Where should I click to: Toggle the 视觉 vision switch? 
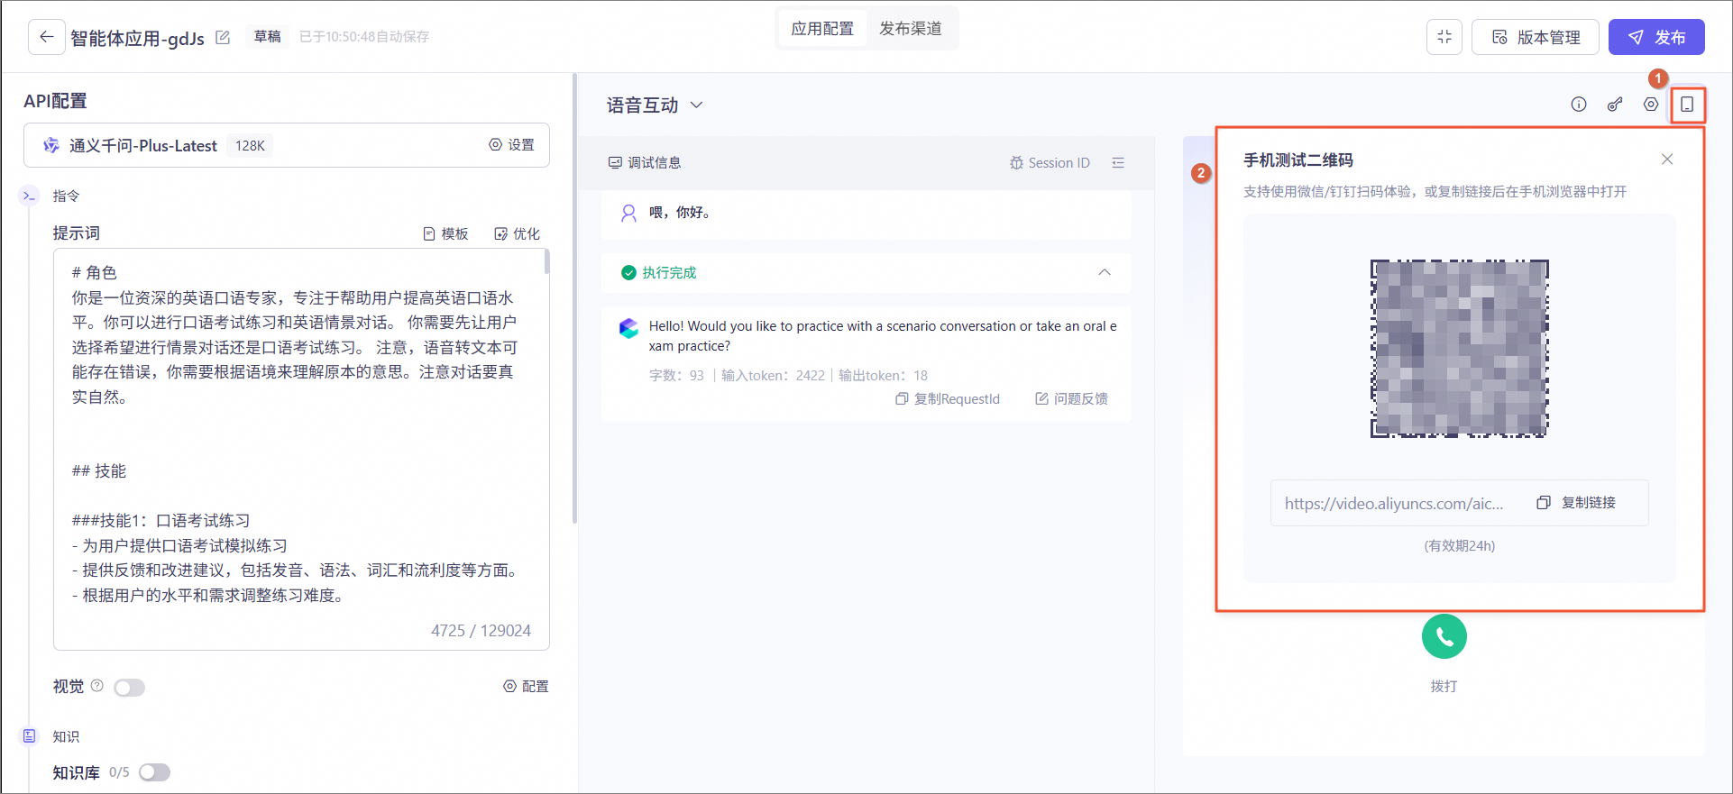(x=130, y=688)
